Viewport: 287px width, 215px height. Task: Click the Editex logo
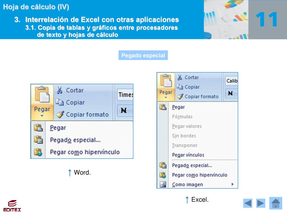[12, 206]
